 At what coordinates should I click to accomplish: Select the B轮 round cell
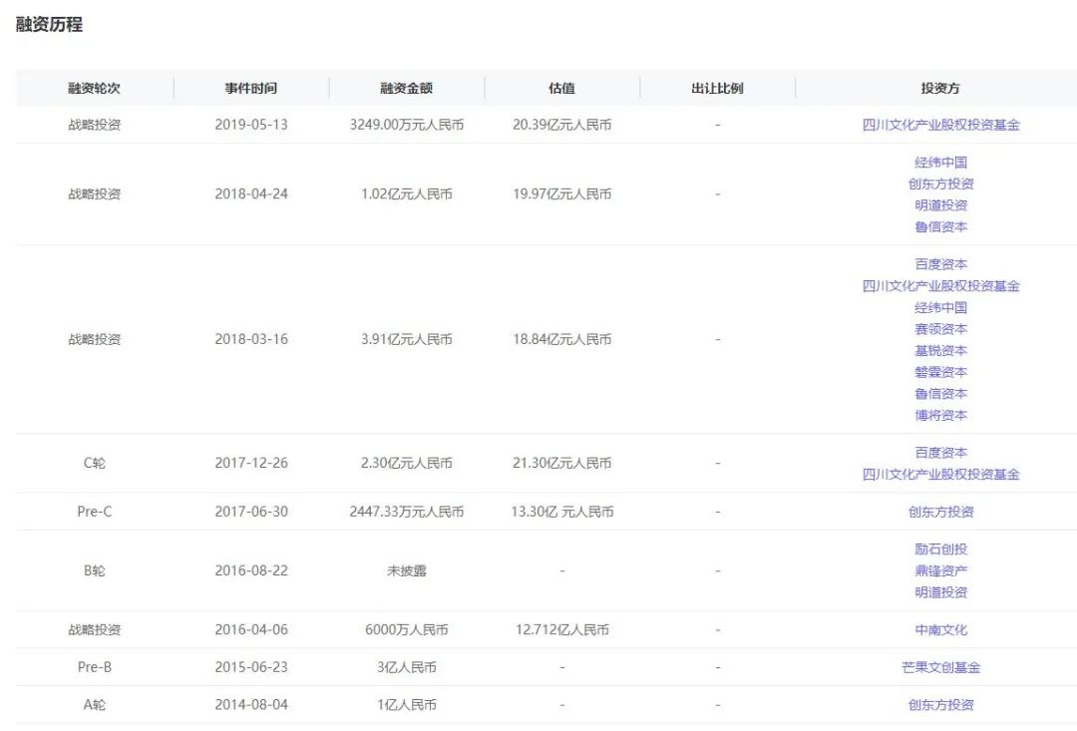pos(94,570)
